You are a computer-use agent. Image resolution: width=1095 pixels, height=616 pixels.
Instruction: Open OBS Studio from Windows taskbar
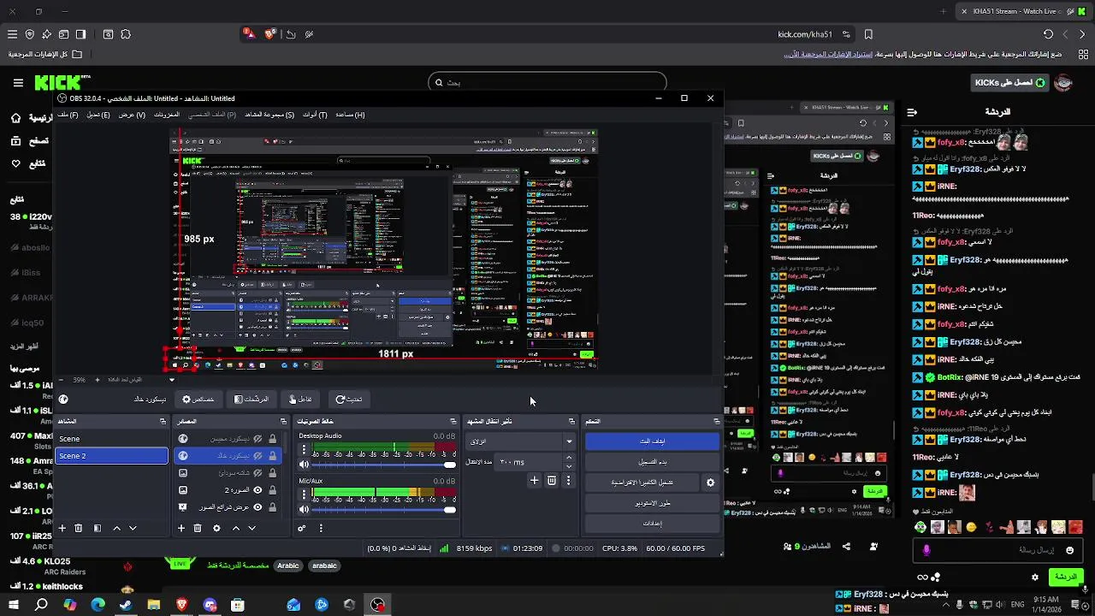click(x=377, y=605)
